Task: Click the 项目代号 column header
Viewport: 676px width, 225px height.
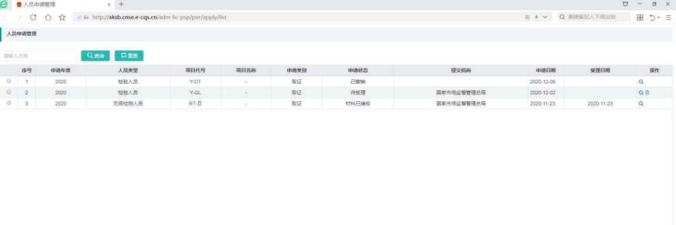Action: pos(195,70)
